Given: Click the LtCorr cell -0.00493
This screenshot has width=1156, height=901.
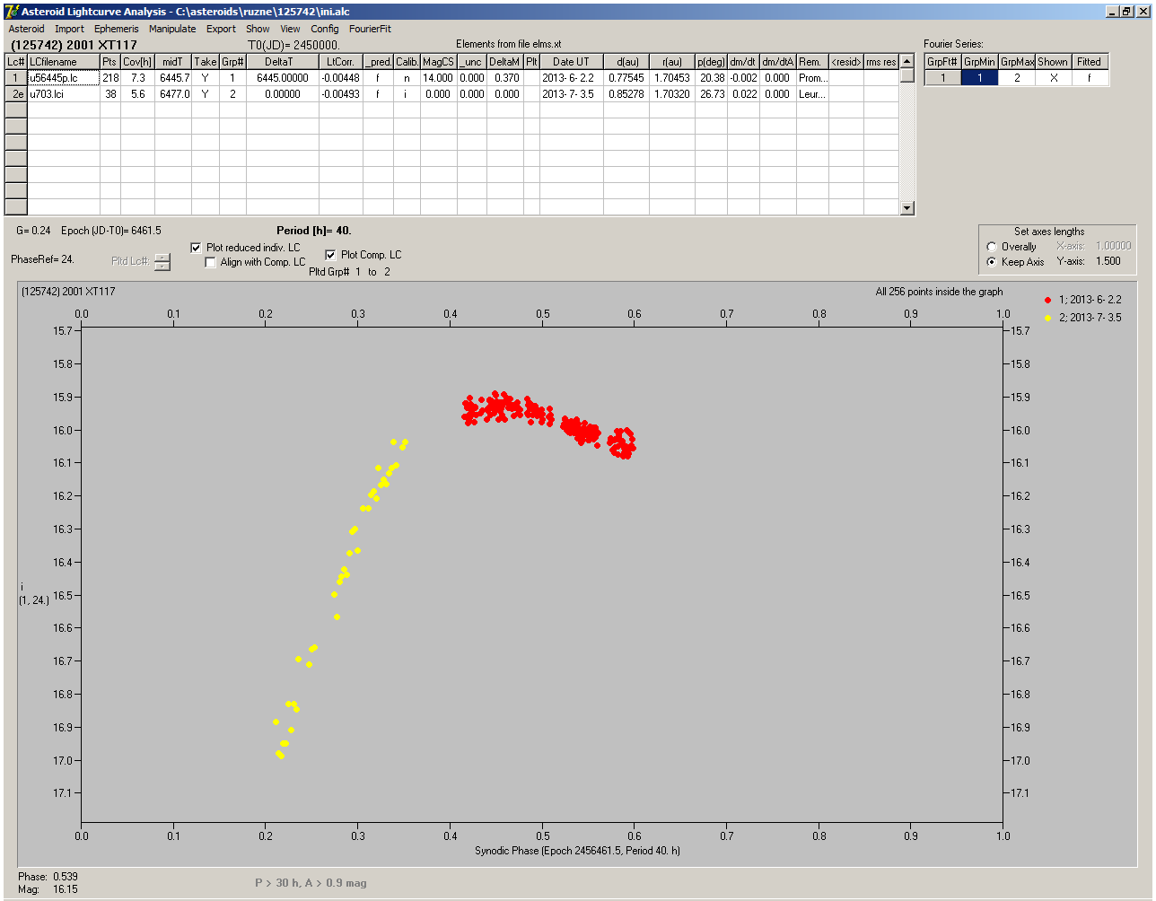Looking at the screenshot, I should (x=341, y=93).
